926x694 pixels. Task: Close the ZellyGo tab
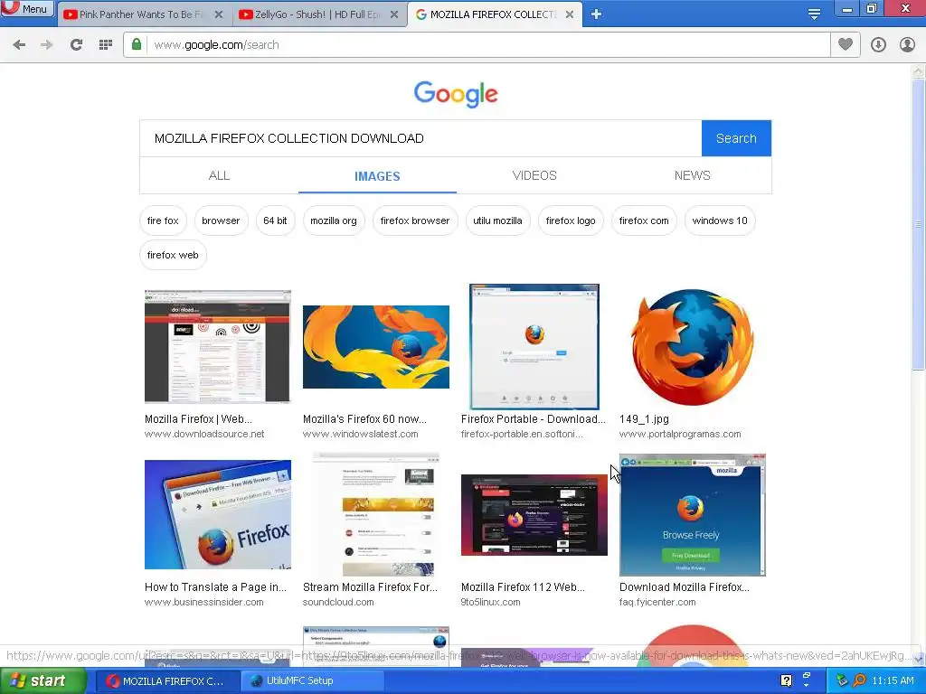[394, 14]
